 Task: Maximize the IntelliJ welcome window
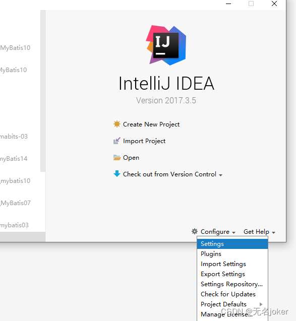(251, 4)
